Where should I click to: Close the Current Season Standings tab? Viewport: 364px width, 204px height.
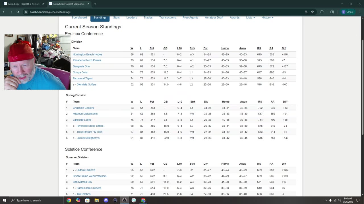click(x=88, y=4)
